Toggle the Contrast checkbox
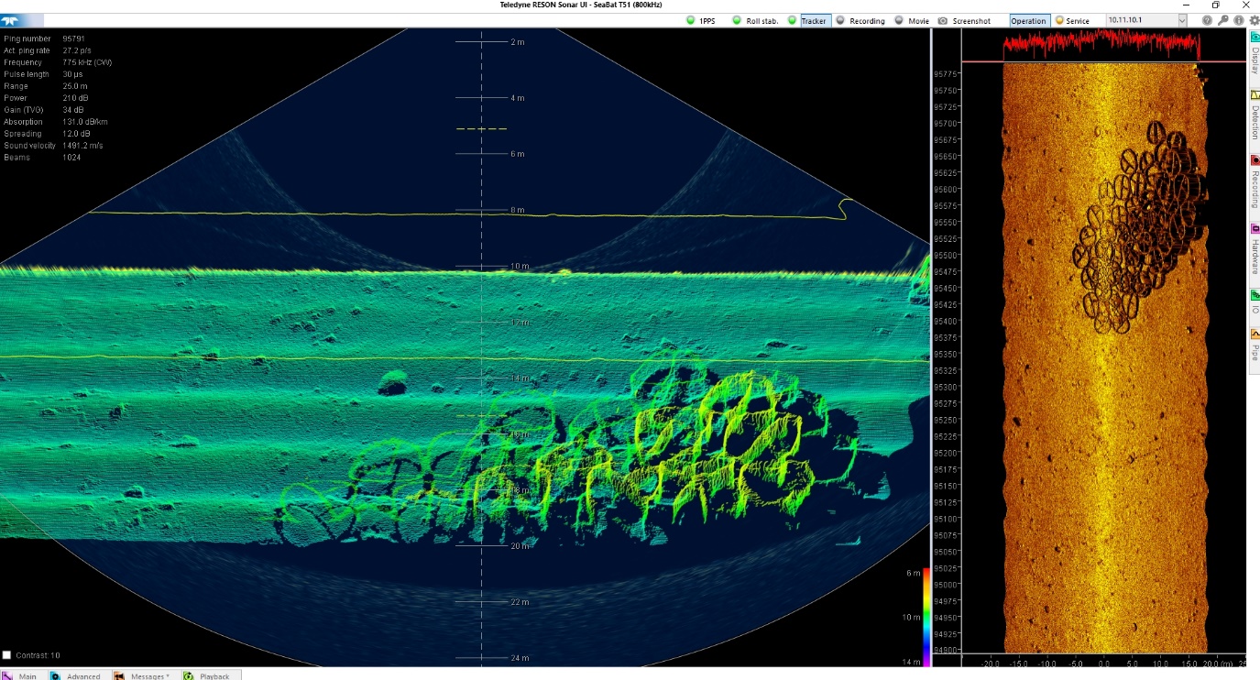 [x=7, y=655]
